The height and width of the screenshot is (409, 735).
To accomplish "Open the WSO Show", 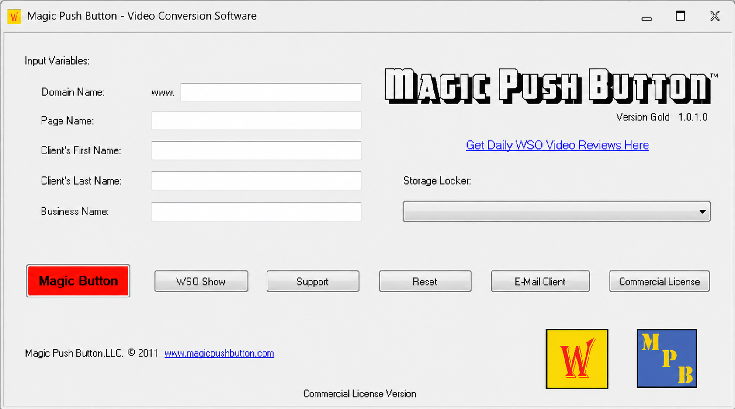I will click(x=201, y=281).
